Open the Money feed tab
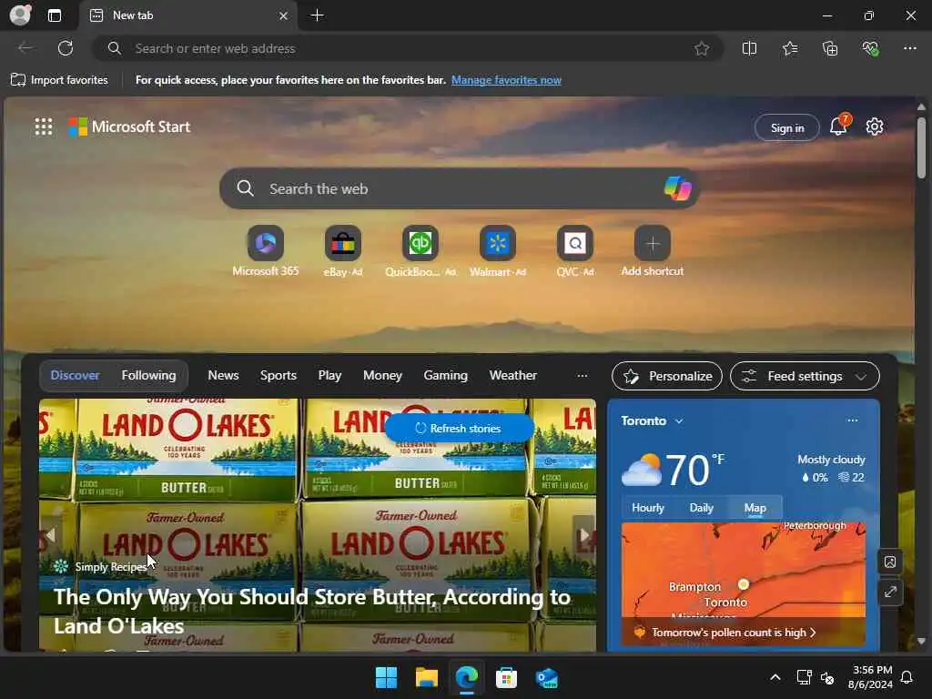This screenshot has height=699, width=932. (383, 375)
